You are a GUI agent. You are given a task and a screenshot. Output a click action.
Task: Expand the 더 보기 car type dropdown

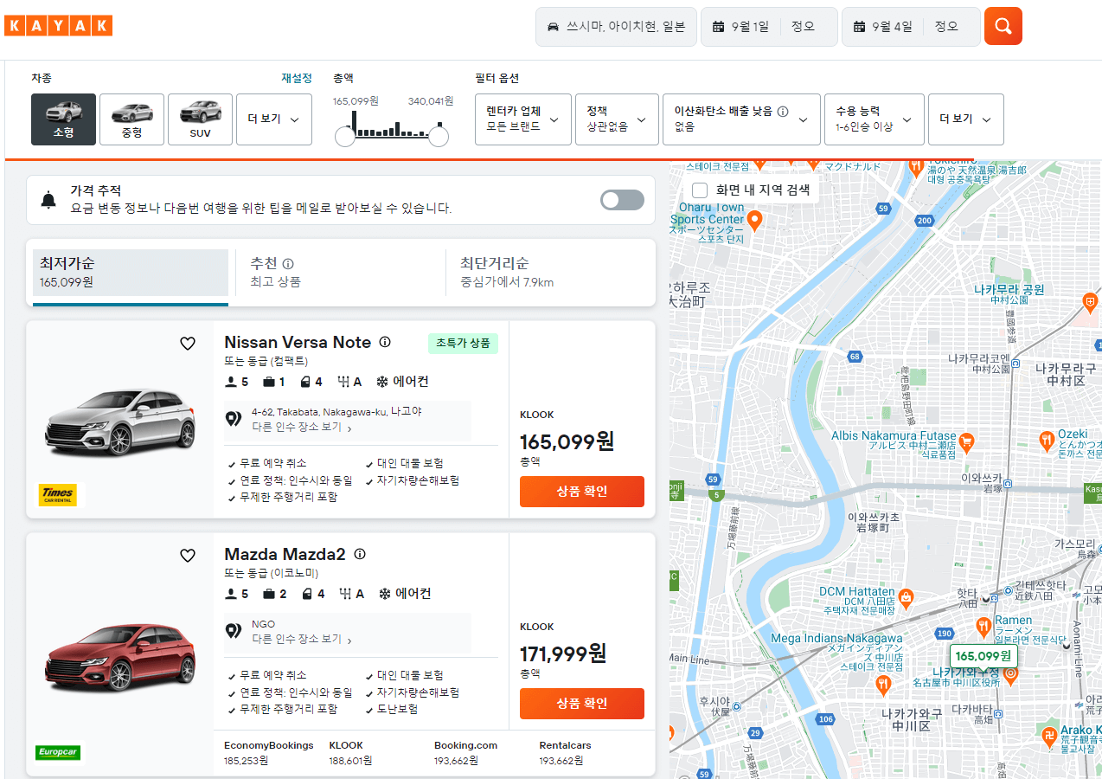[x=274, y=119]
